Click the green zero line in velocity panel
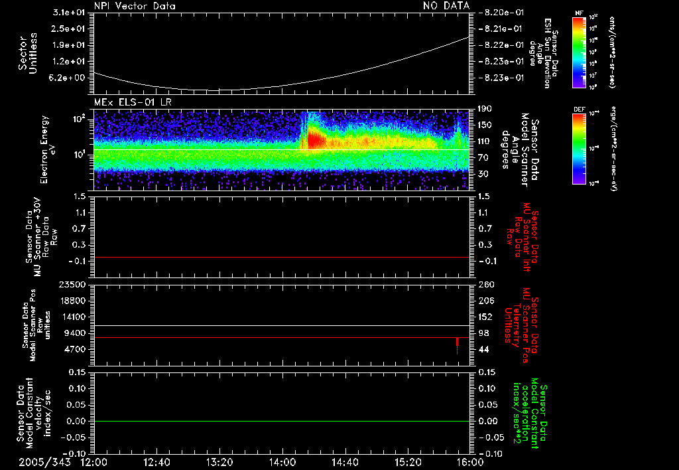The image size is (679, 470). pos(282,421)
